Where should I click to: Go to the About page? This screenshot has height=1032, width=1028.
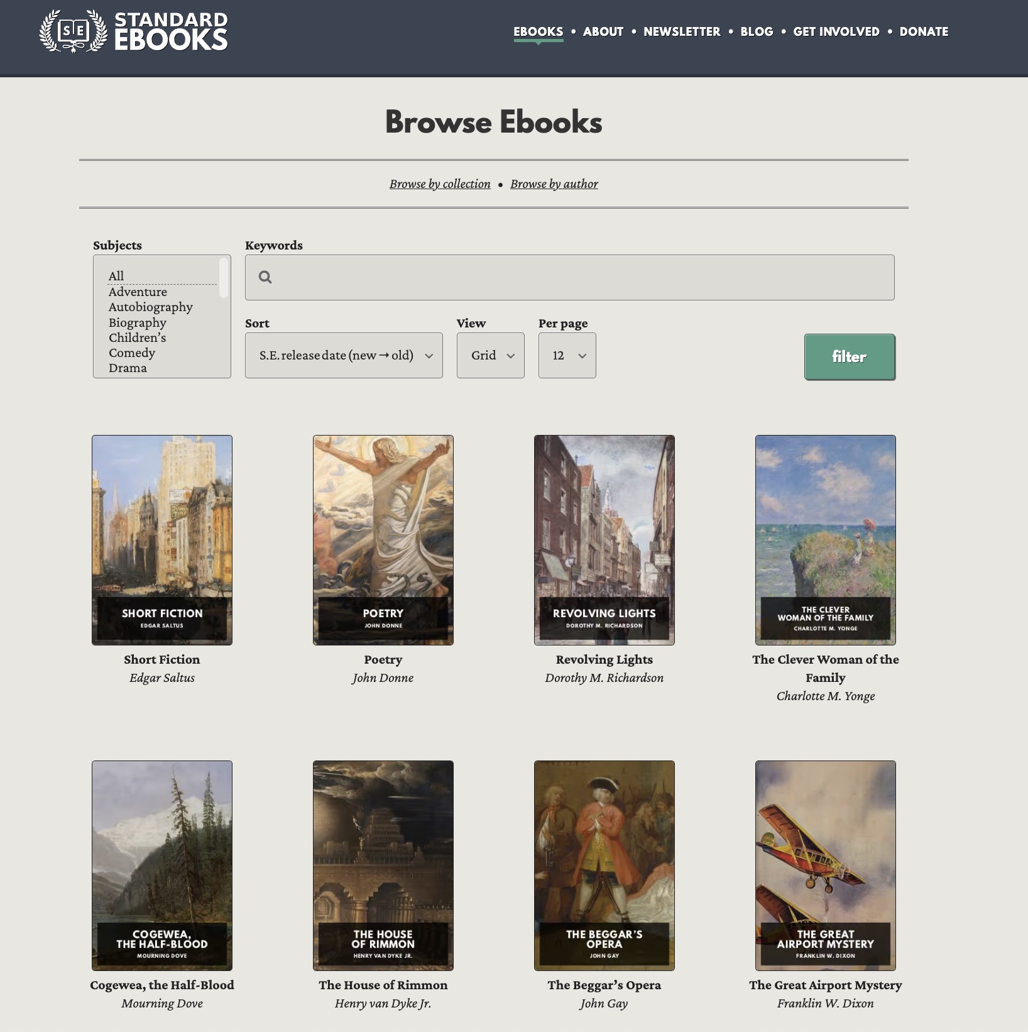pyautogui.click(x=603, y=31)
